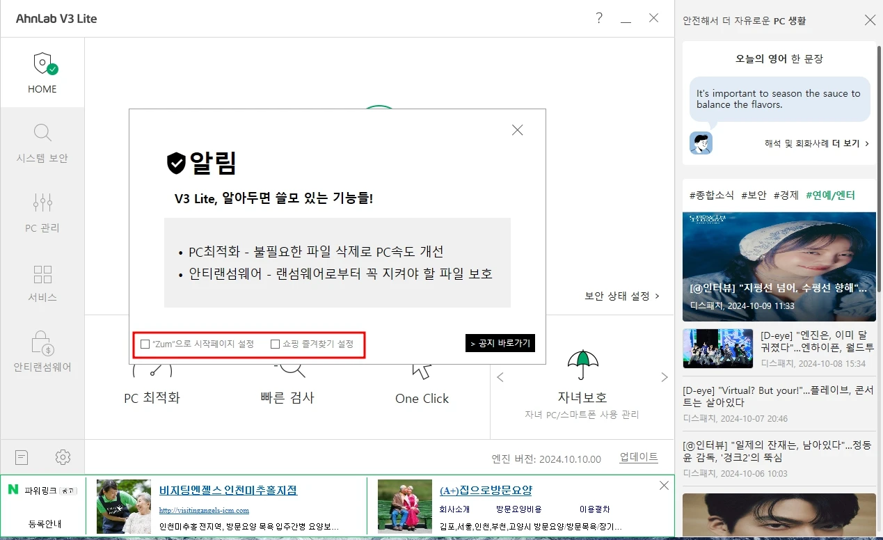The height and width of the screenshot is (540, 883).
Task: Open 자녀보호 umbrella icon
Action: coord(582,364)
